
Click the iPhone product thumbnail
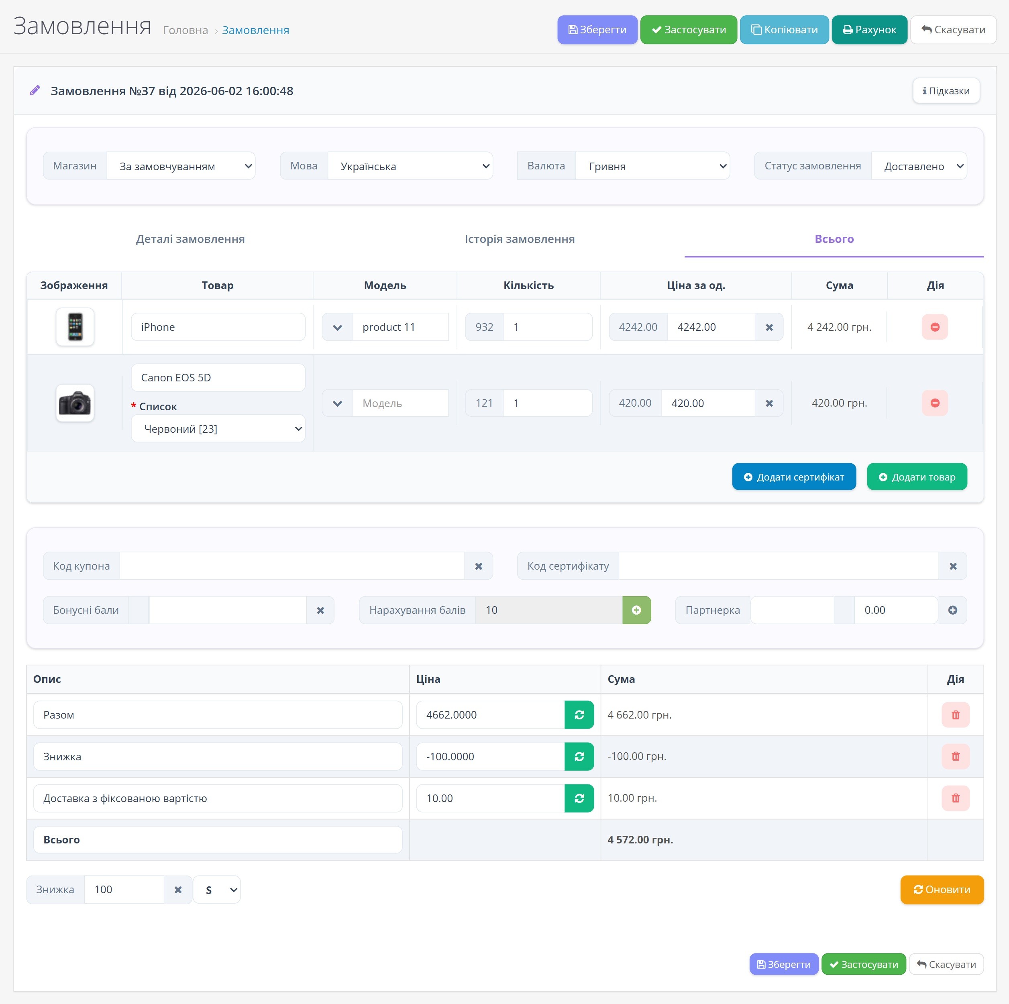[x=75, y=327]
